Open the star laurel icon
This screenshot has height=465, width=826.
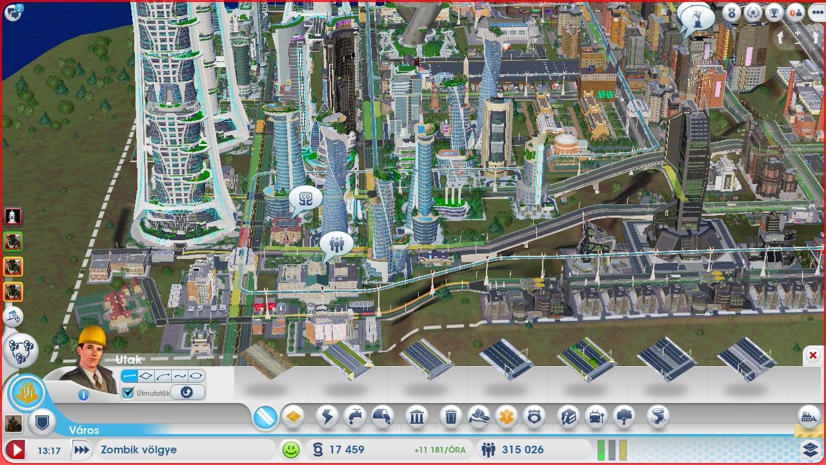(753, 12)
